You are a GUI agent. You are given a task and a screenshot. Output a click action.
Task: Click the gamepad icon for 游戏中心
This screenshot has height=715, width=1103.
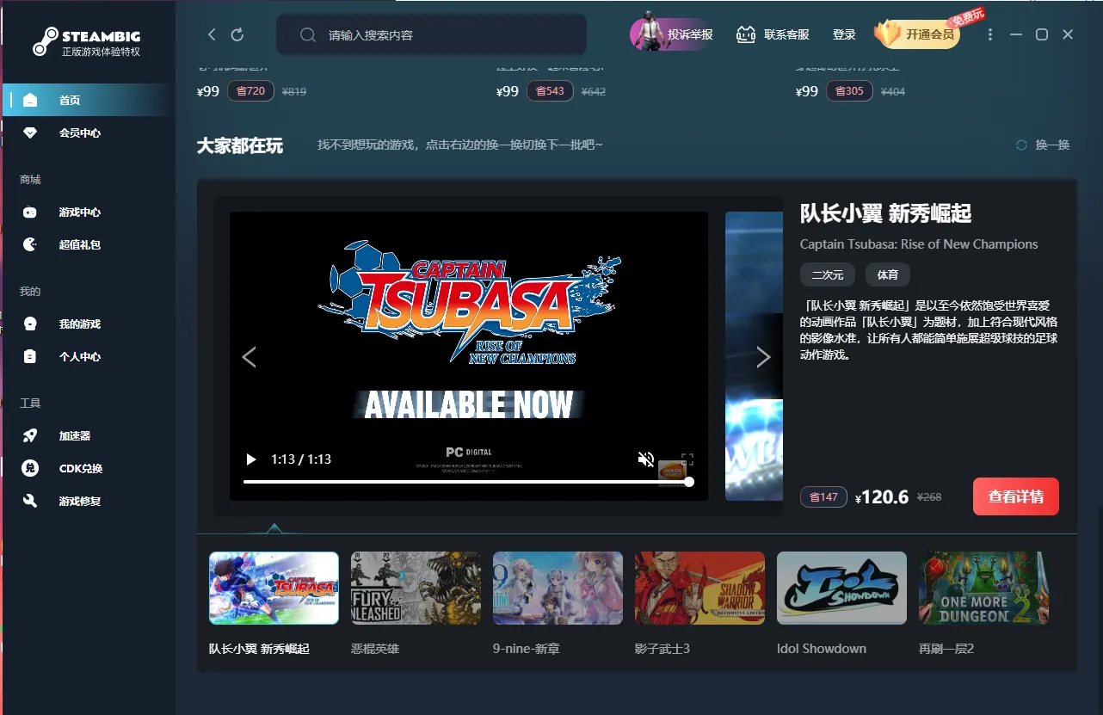tap(30, 212)
